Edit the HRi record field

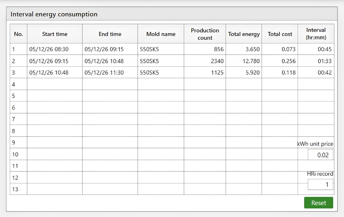pyautogui.click(x=321, y=185)
